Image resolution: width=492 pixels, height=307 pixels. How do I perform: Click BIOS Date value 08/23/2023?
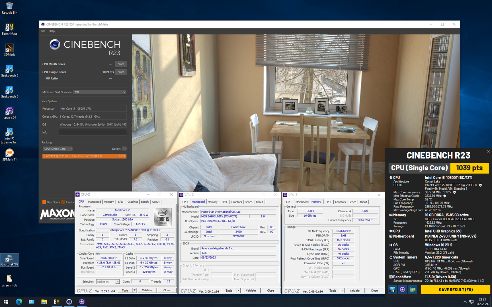click(238, 258)
